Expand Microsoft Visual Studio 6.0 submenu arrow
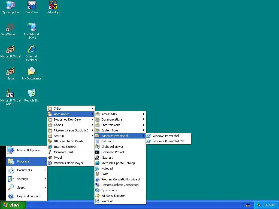 (93, 130)
